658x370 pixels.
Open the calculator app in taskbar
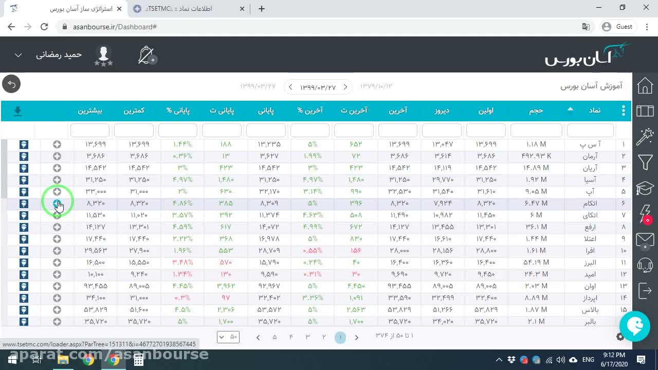click(x=139, y=360)
